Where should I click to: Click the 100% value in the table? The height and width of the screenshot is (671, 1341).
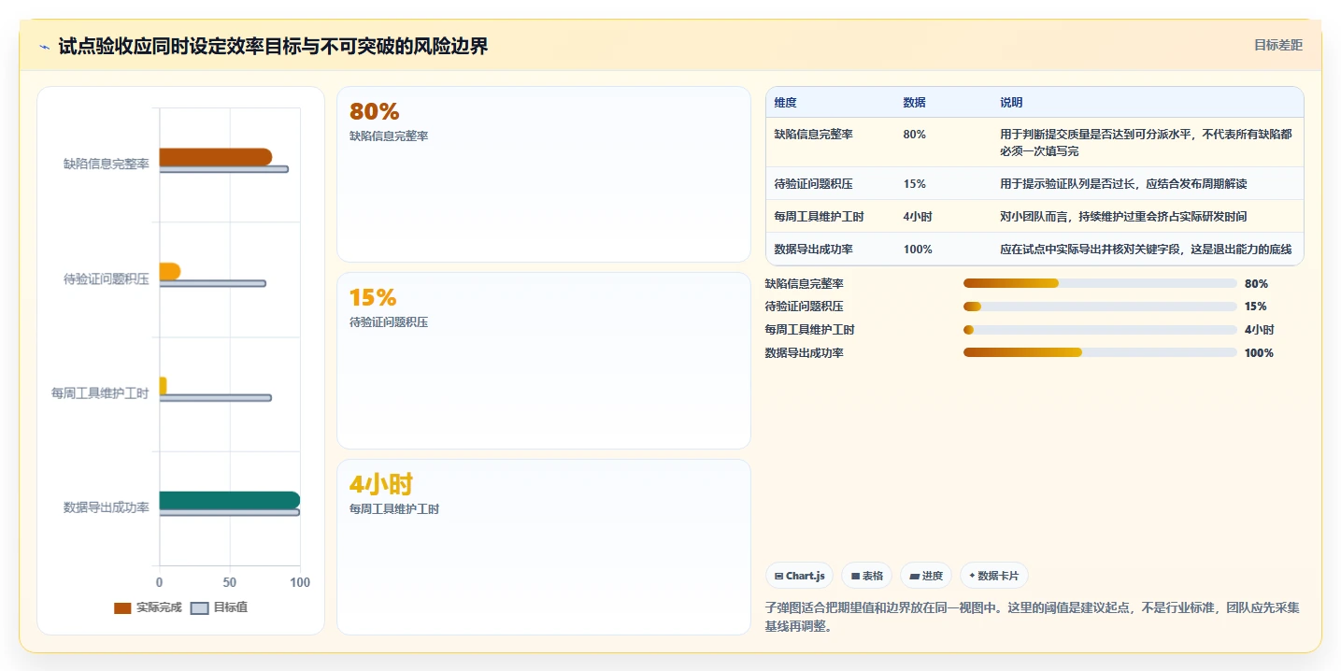(918, 250)
